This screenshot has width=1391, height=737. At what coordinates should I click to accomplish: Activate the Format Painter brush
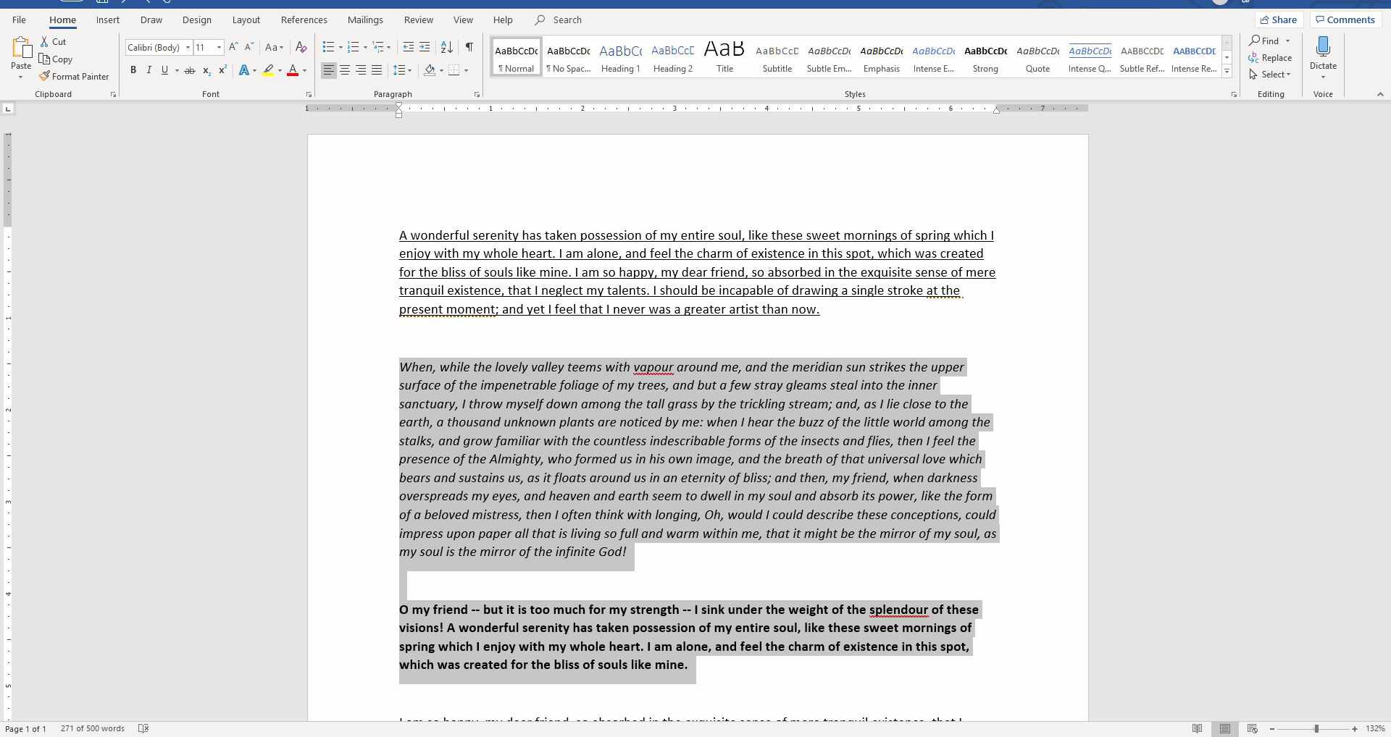coord(74,76)
